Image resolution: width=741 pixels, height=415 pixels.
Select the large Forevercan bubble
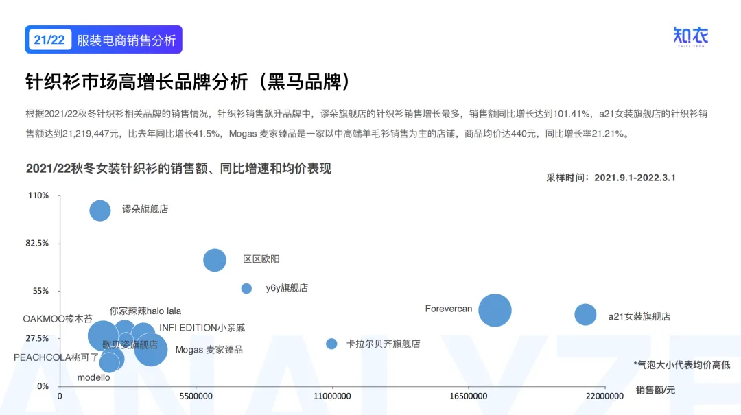[x=495, y=310]
